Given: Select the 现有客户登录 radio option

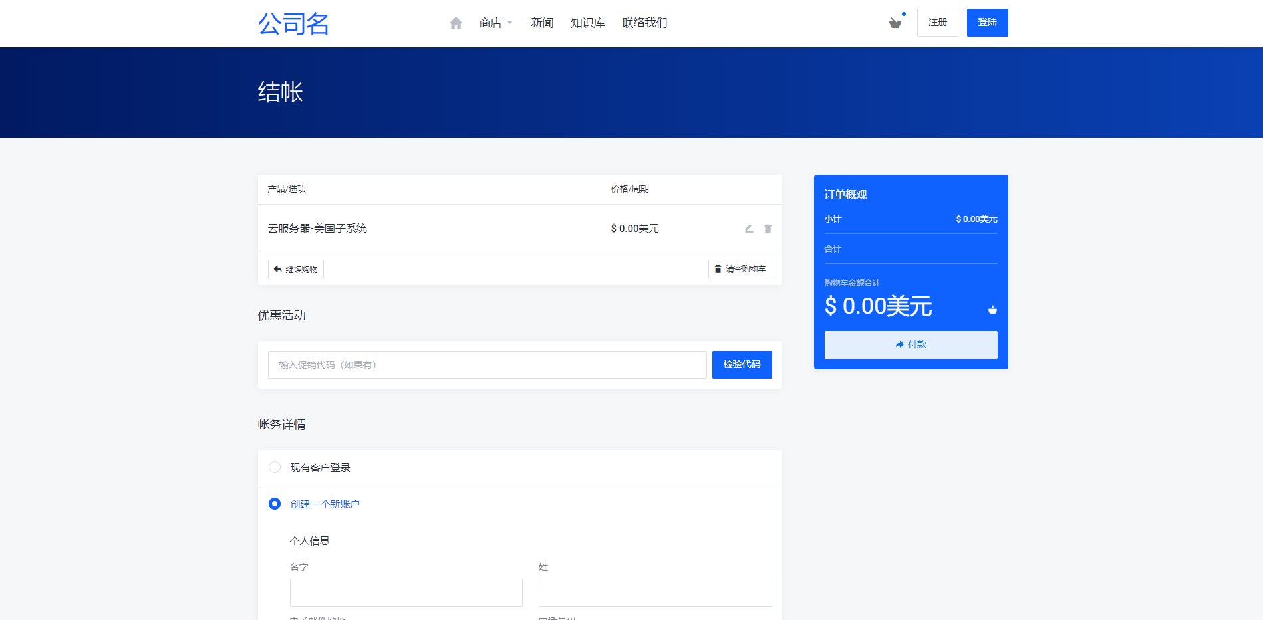Looking at the screenshot, I should click(x=274, y=467).
